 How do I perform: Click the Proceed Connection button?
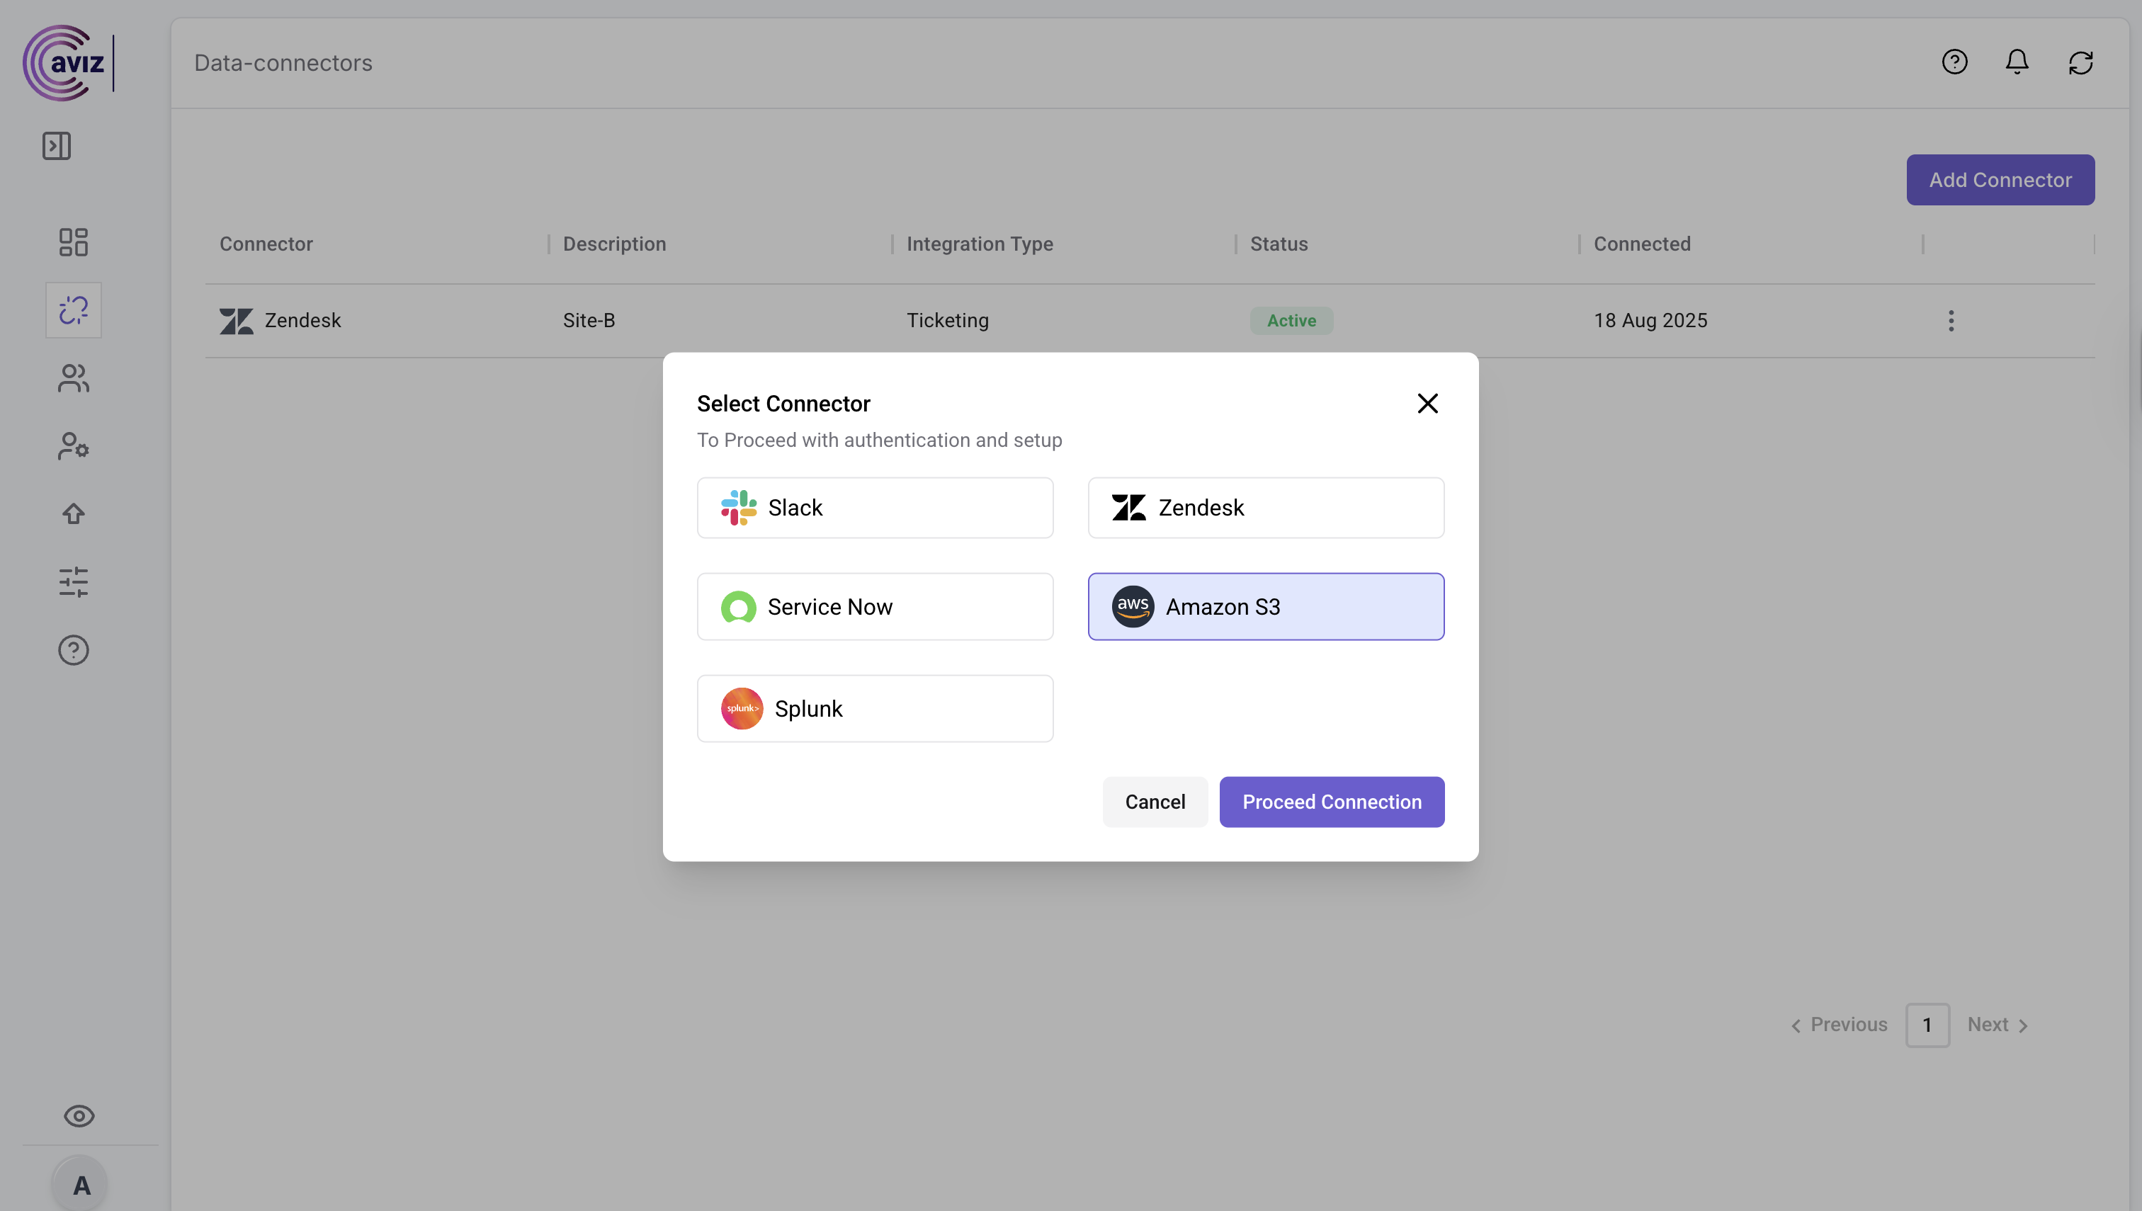[1331, 802]
